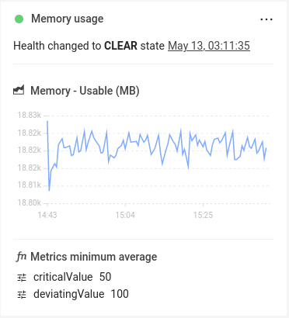Click the 18.80k y-axis label
Image resolution: width=289 pixels, height=318 pixels.
click(x=29, y=202)
